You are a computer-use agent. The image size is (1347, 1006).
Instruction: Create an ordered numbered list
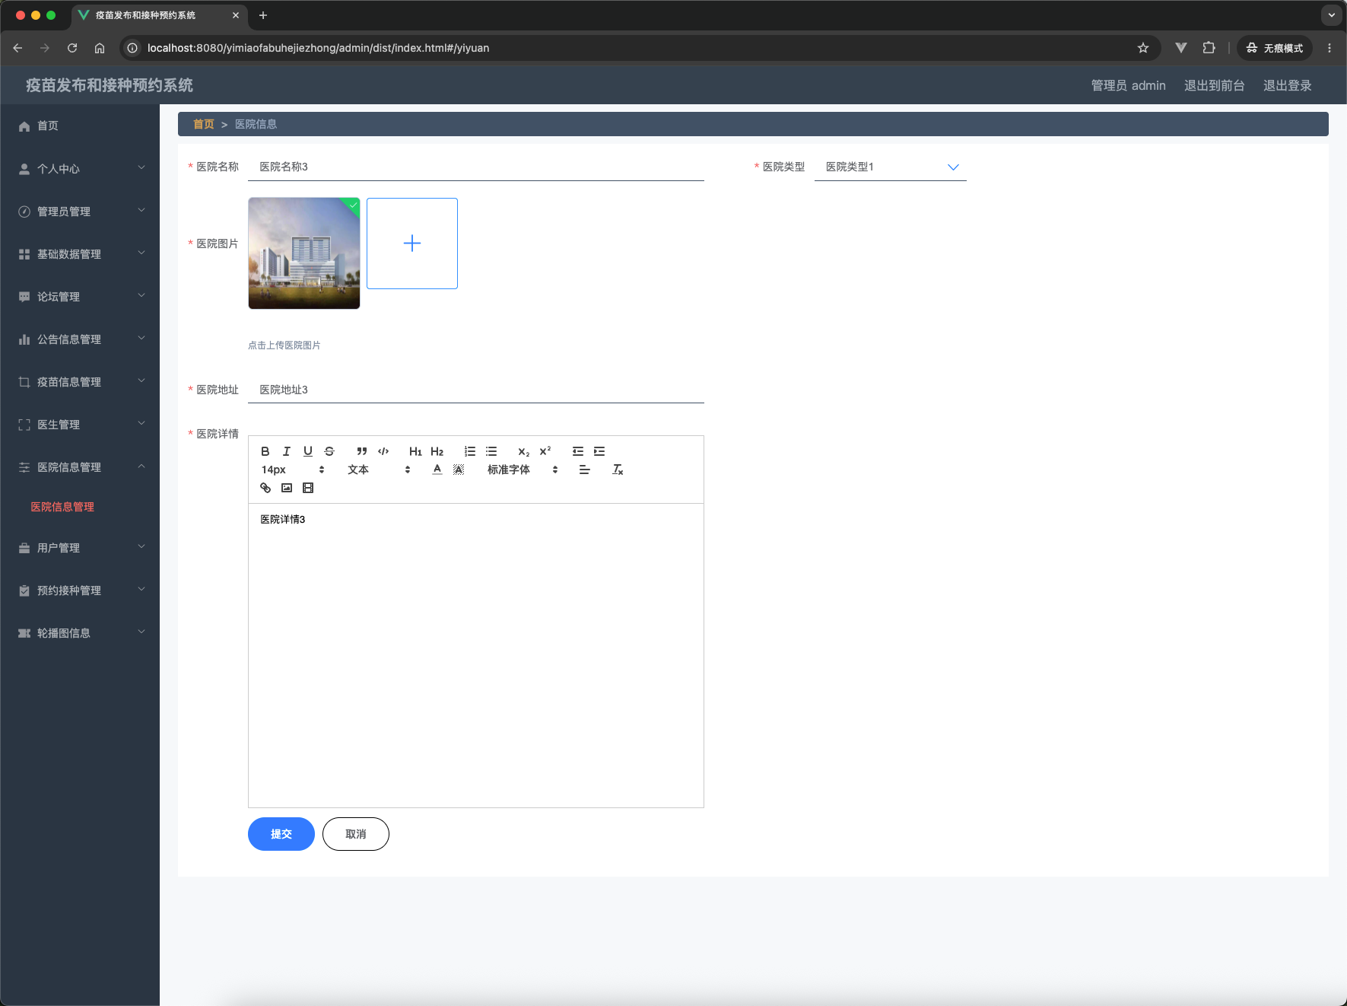(470, 451)
